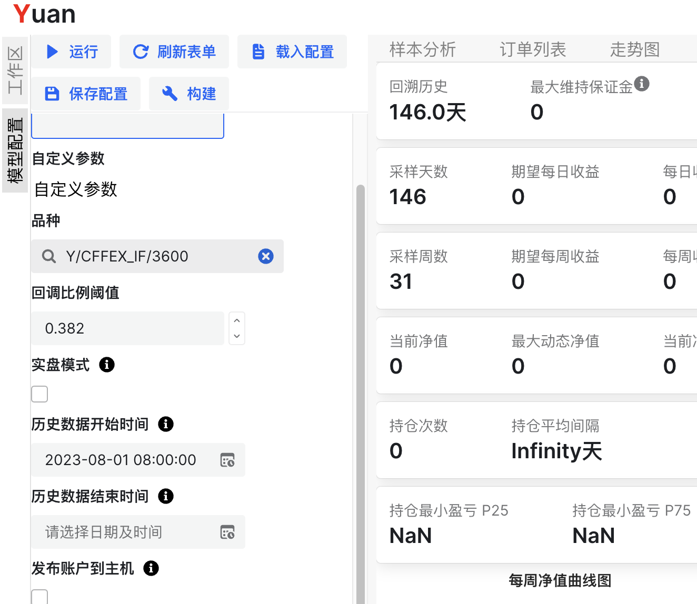Screen dimensions: 697x604
Task: Decrement 回调比例阈值 with the down arrow
Action: coord(236,336)
